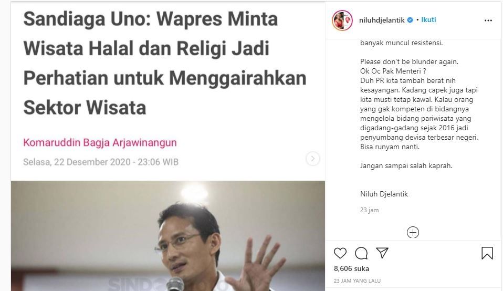Click niluhdjelantik profile avatar

[x=342, y=20]
